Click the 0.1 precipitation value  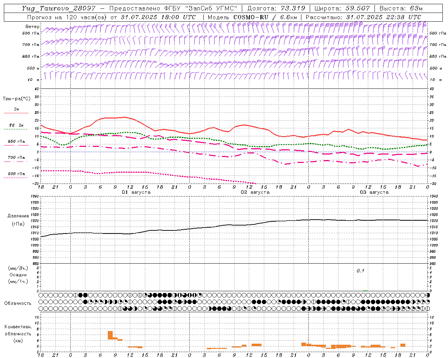click(x=360, y=271)
